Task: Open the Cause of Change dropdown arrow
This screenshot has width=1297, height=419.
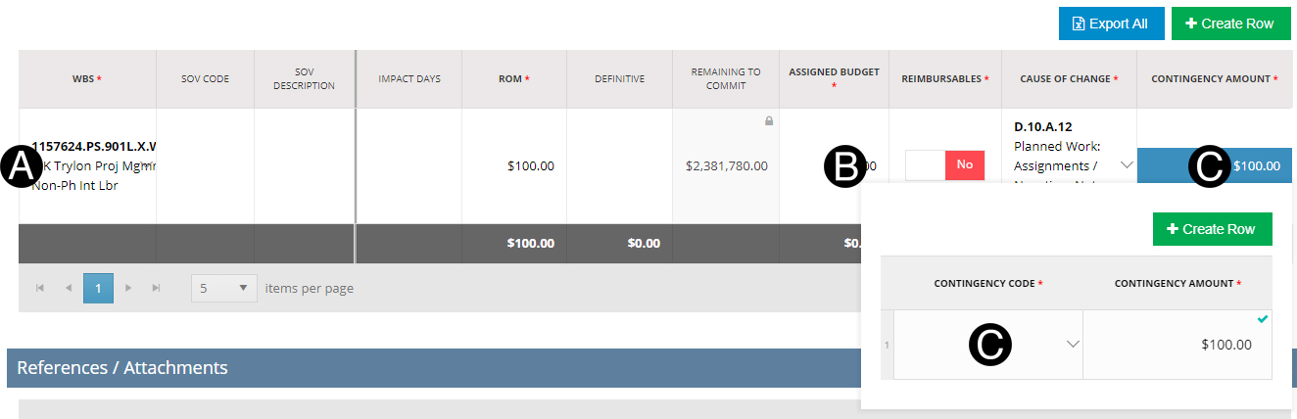Action: [1127, 165]
